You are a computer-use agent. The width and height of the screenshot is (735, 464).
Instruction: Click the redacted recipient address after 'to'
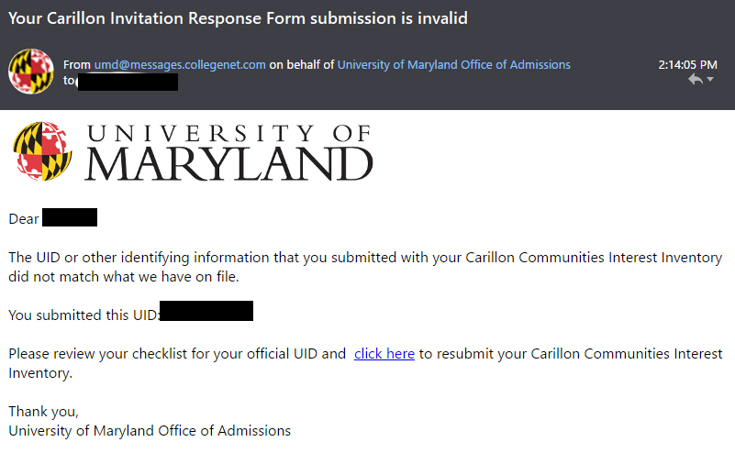coord(128,82)
